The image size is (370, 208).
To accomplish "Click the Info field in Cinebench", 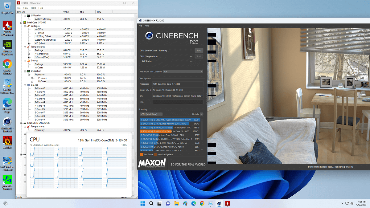I will (x=178, y=102).
